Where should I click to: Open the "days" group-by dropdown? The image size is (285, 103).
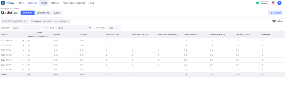point(30,28)
